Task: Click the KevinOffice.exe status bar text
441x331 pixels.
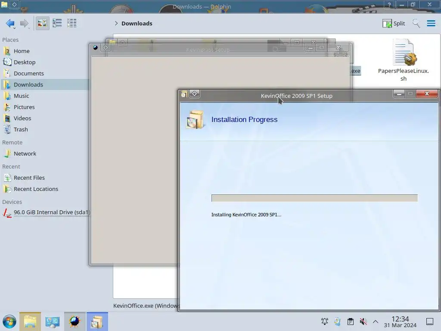Action: [x=146, y=306]
